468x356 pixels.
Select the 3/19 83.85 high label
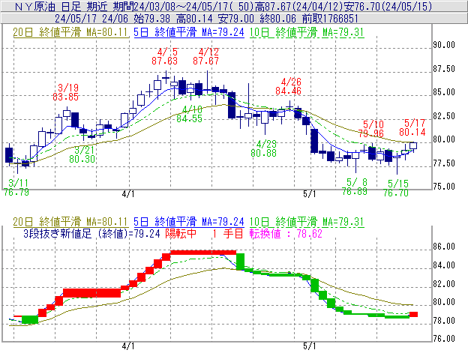tap(66, 92)
